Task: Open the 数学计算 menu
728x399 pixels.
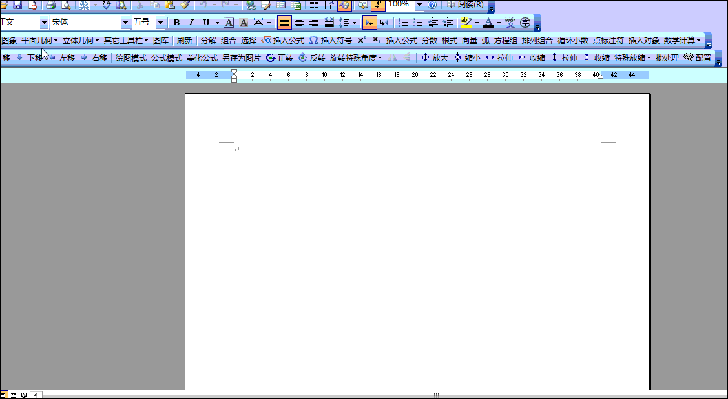Action: click(x=682, y=41)
